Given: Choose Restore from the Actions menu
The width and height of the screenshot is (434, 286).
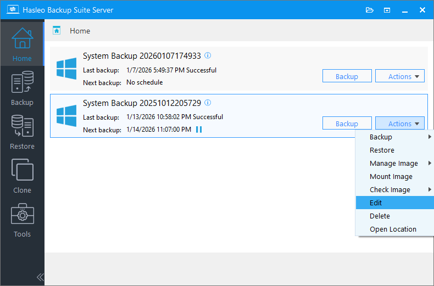Looking at the screenshot, I should [395, 150].
